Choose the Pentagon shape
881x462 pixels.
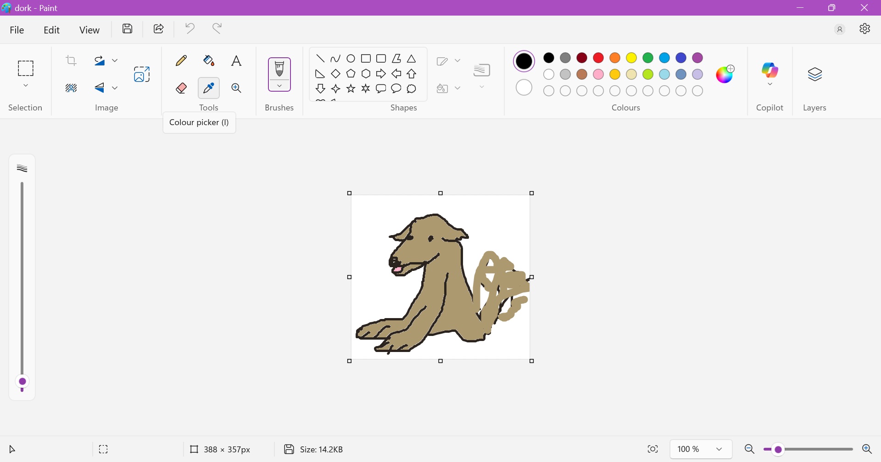pos(351,74)
